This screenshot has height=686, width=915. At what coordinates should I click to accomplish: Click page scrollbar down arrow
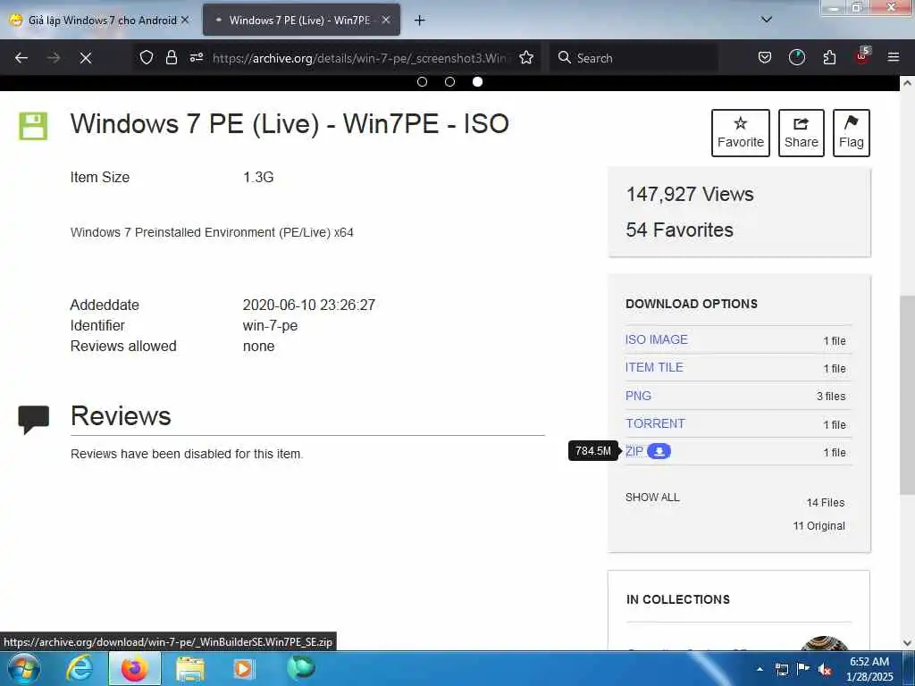tap(907, 643)
